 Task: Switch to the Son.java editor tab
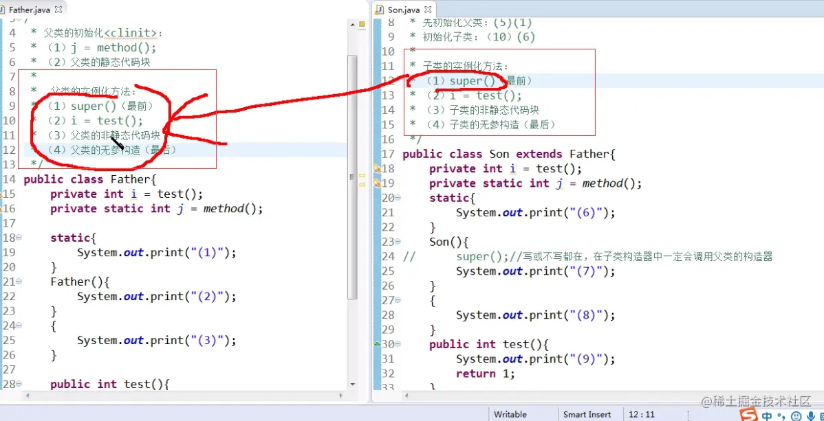(404, 10)
